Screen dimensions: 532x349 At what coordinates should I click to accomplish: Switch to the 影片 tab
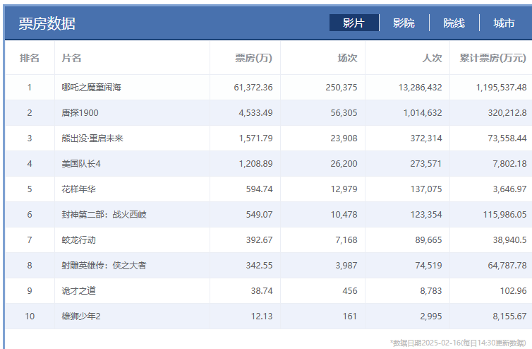click(x=353, y=23)
